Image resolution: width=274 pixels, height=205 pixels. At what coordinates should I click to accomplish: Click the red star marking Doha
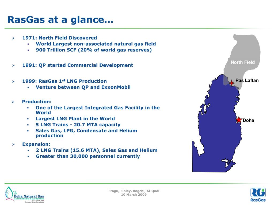coord(239,120)
